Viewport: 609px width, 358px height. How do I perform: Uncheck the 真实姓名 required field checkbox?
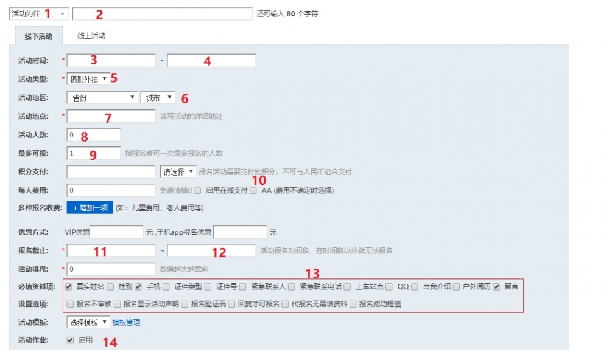click(x=69, y=286)
